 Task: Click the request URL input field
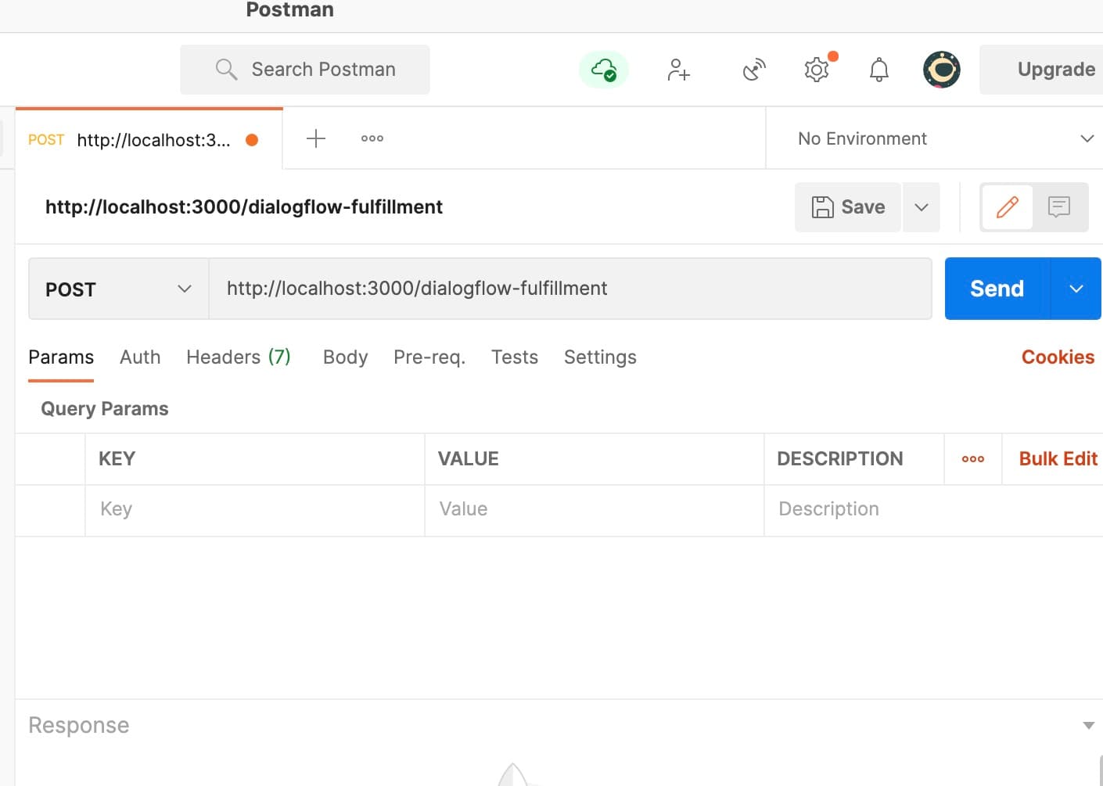tap(570, 289)
